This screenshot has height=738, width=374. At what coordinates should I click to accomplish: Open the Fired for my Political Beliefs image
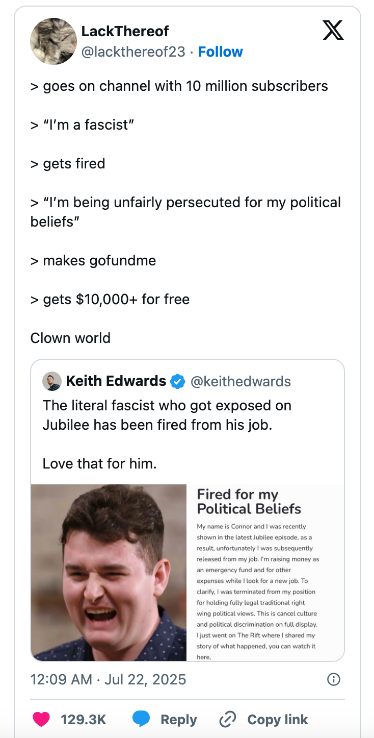[265, 572]
